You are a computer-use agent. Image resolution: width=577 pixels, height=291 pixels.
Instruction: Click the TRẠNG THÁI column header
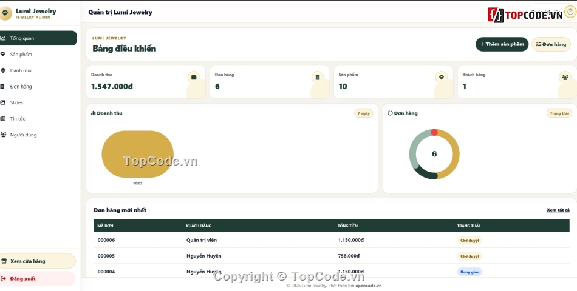468,226
